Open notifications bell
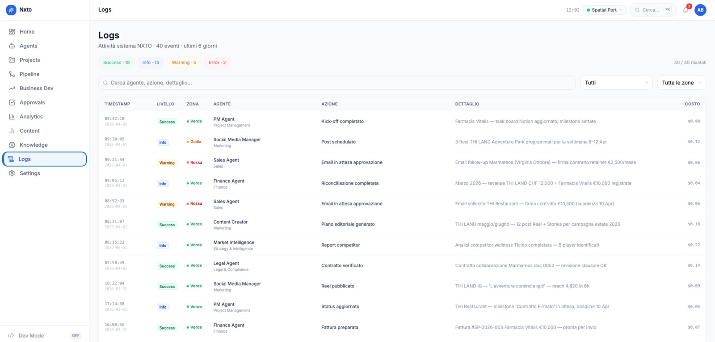715x342 pixels. [x=686, y=10]
